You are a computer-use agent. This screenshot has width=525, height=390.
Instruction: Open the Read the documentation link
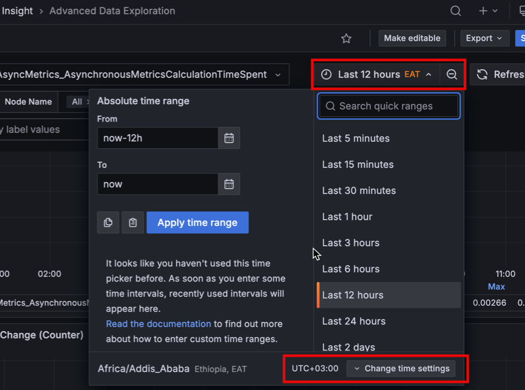point(158,324)
